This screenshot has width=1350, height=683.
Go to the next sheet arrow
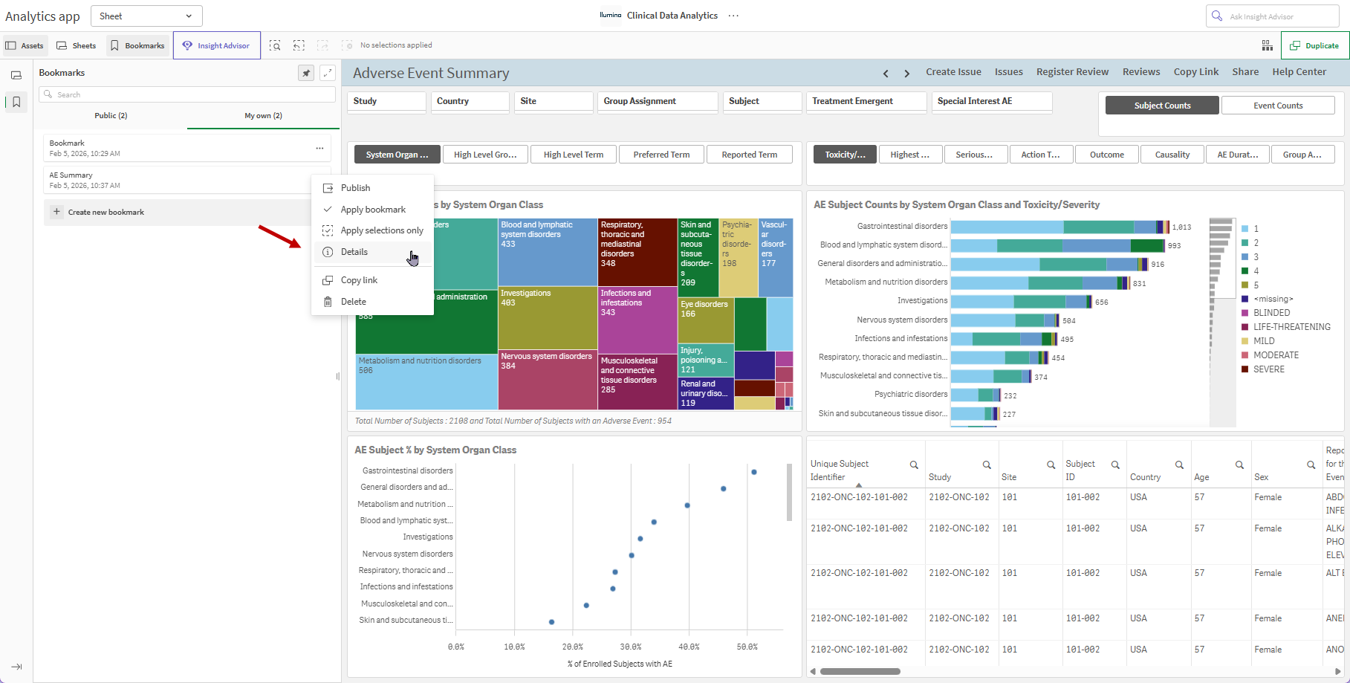pos(906,73)
